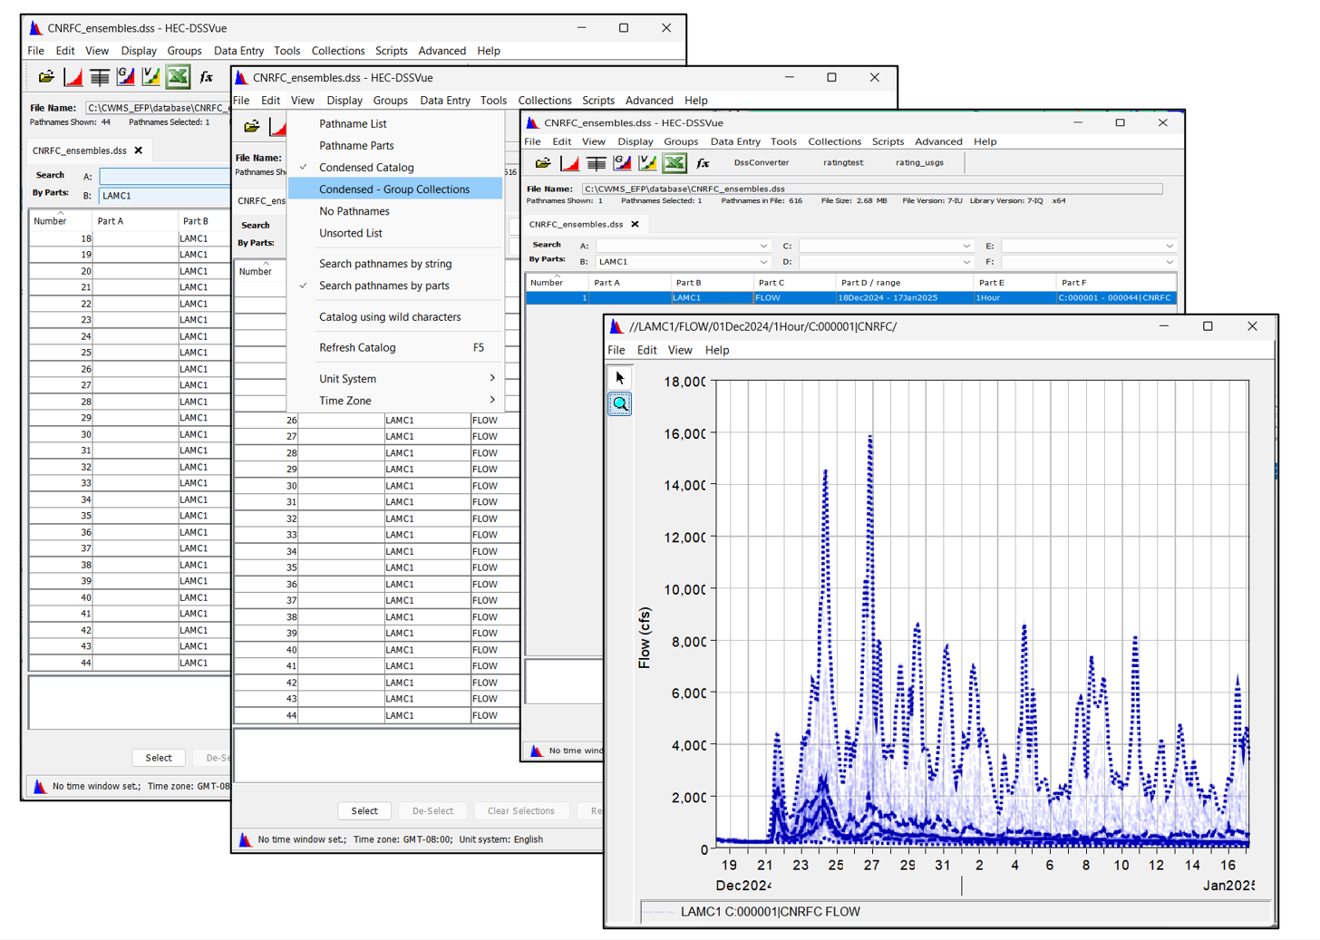The image size is (1320, 940).
Task: Toggle the checked Condensed Catalog view option
Action: (x=366, y=168)
